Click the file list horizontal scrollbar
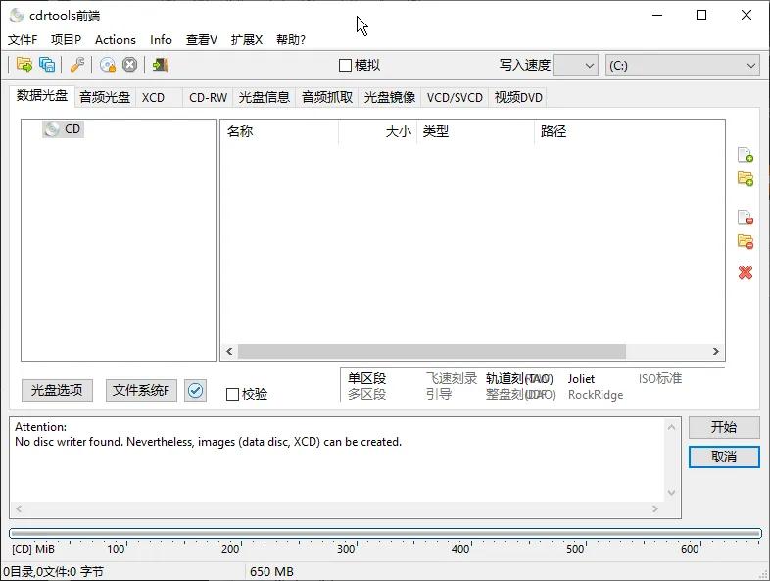The image size is (770, 581). [431, 351]
